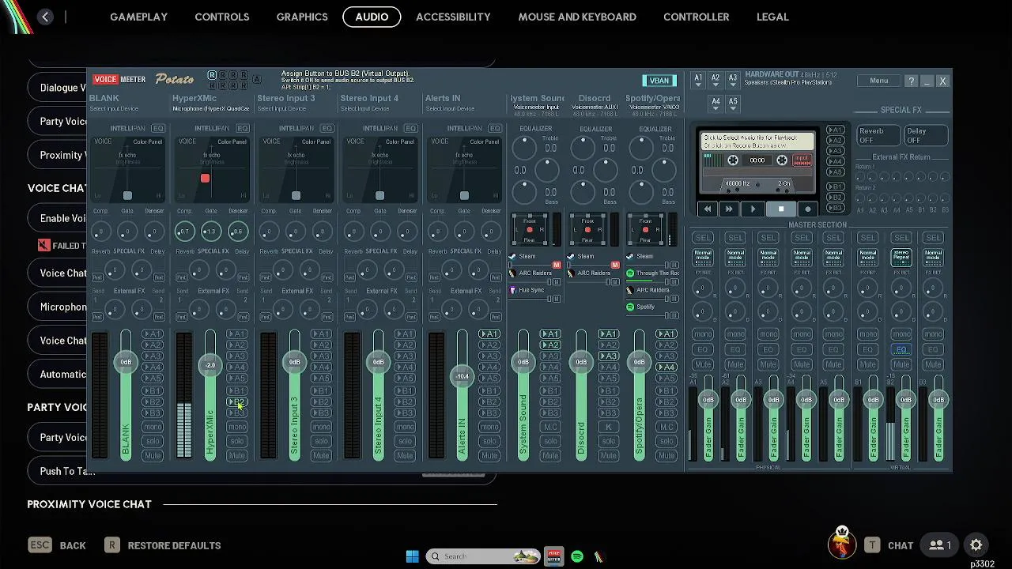
Task: Open hardware out A5 device dropdown
Action: click(733, 102)
